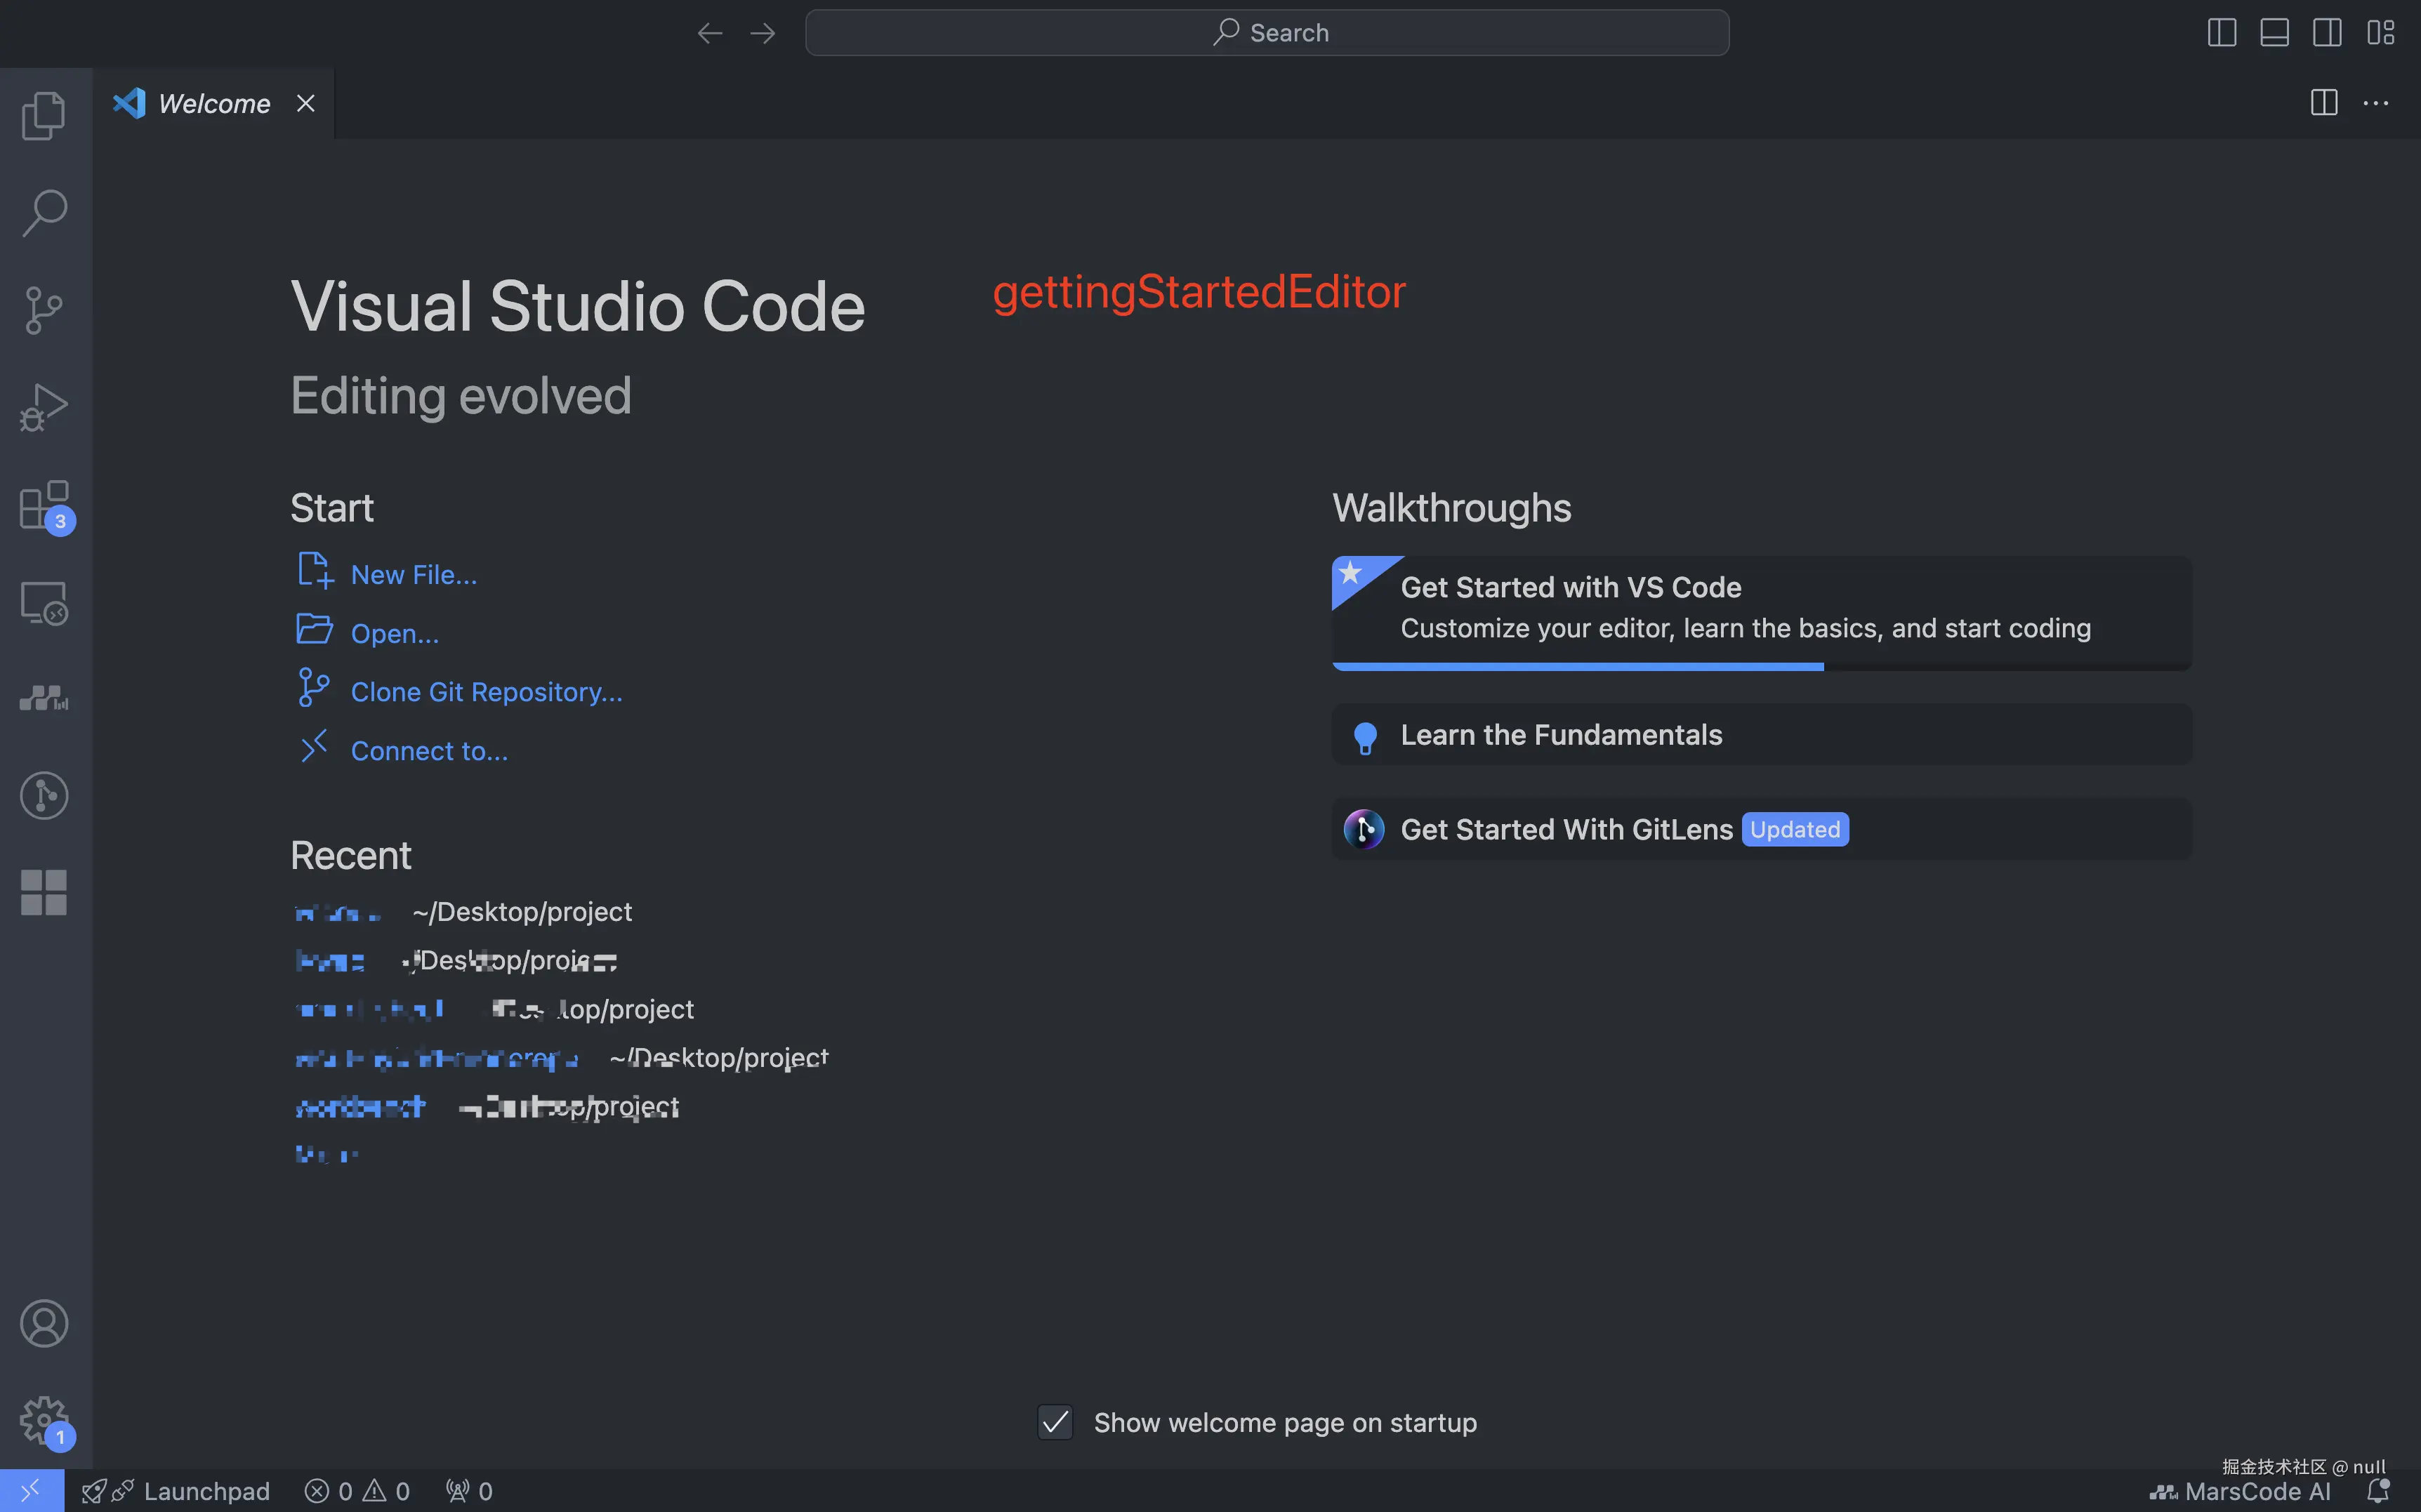Open the Accounts menu
Image resolution: width=2421 pixels, height=1512 pixels.
tap(44, 1323)
